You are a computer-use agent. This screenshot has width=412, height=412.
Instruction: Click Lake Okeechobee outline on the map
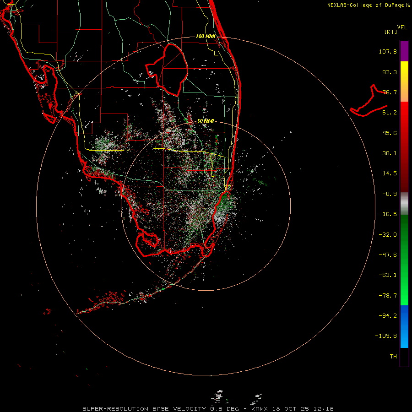(x=167, y=69)
